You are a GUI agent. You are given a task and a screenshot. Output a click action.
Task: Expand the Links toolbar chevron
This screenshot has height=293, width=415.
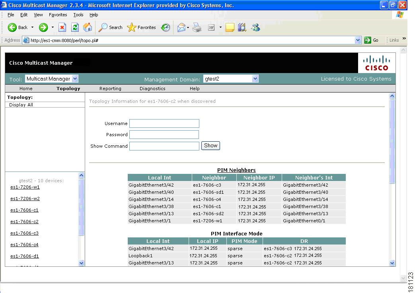(x=404, y=39)
